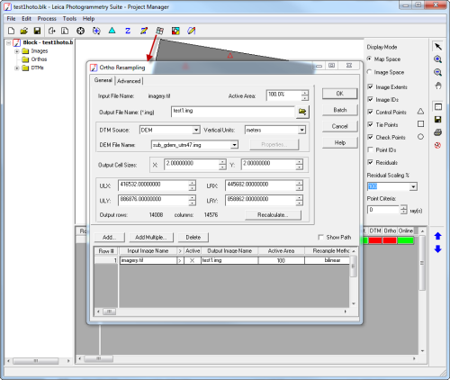Open the triangulation triangle toolbar icon
The width and height of the screenshot is (450, 380).
(112, 31)
